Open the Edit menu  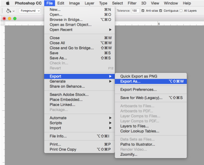pyautogui.click(x=61, y=3)
